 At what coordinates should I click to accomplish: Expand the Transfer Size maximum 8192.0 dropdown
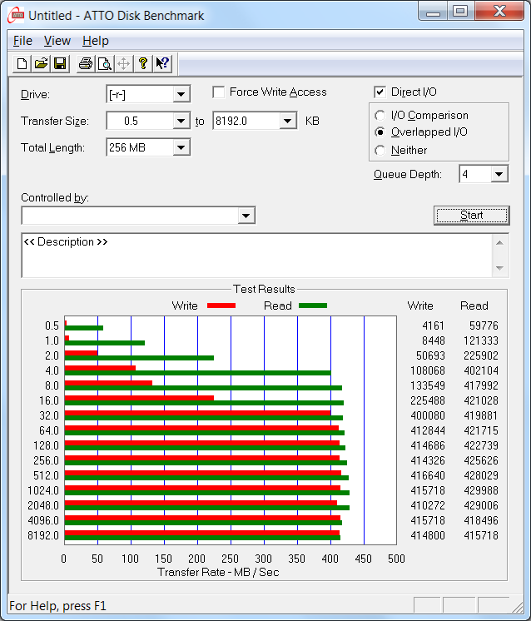pos(287,121)
